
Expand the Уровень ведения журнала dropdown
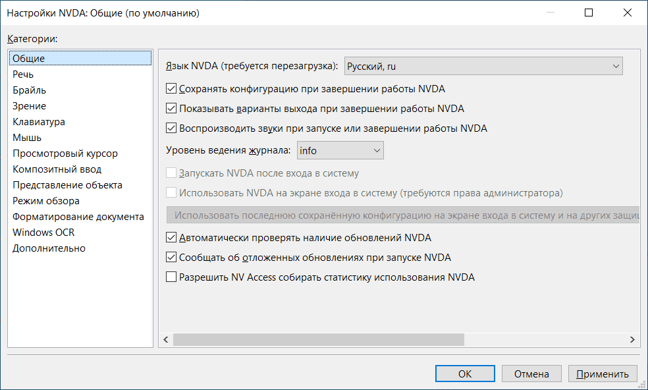tap(340, 151)
